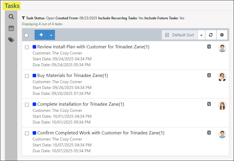Open Buy Materials for Trinadee Zane task

(73, 76)
